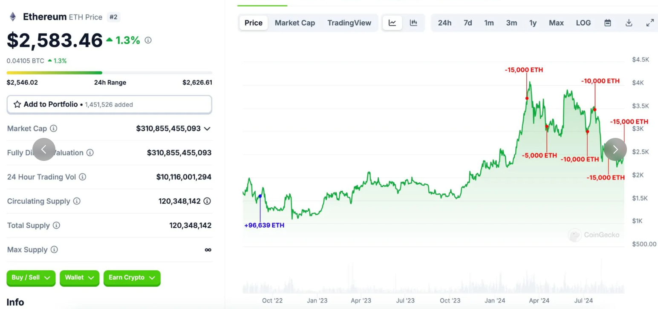Image resolution: width=658 pixels, height=309 pixels.
Task: Switch to candlestick chart icon
Action: (413, 23)
